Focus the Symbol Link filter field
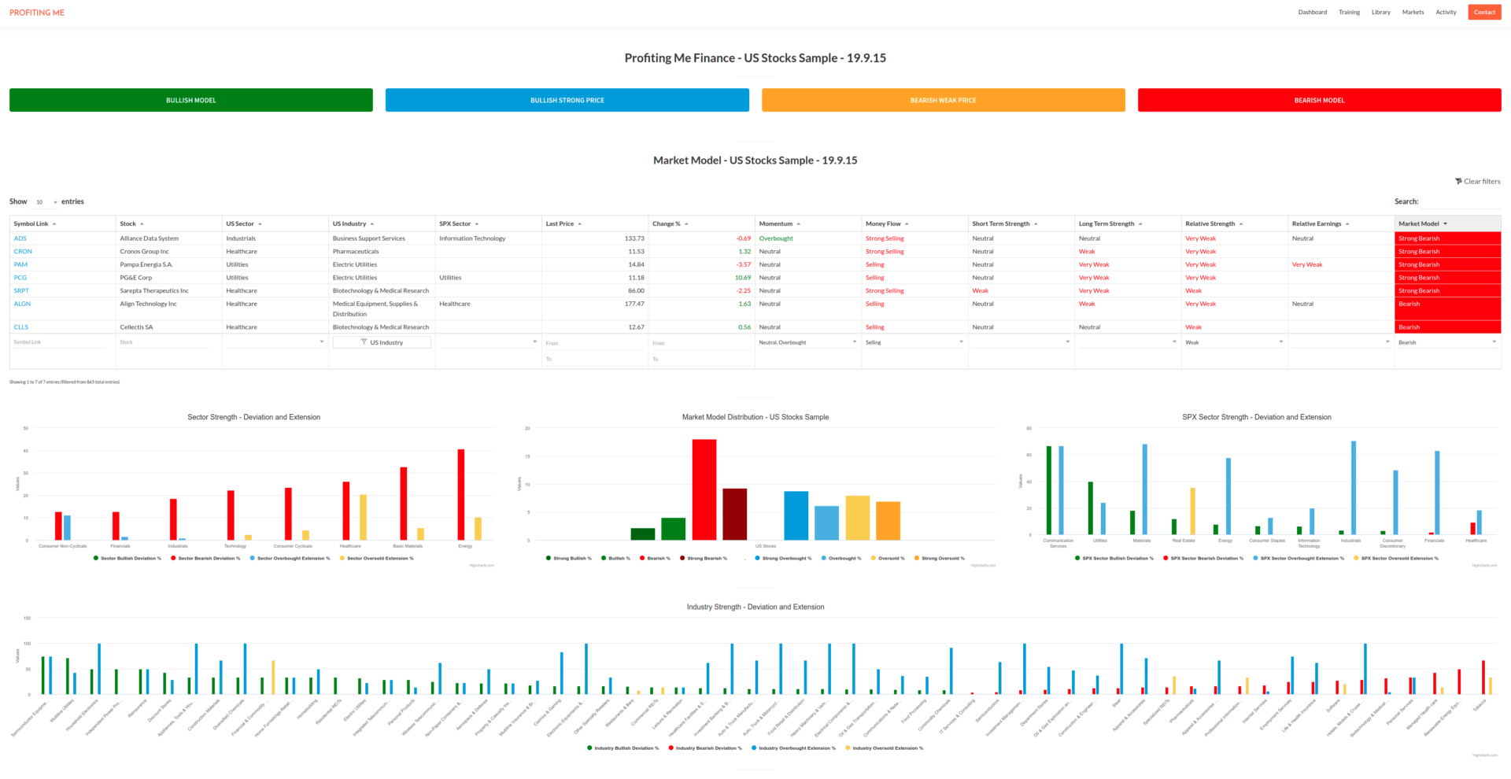This screenshot has width=1511, height=779. tap(58, 342)
